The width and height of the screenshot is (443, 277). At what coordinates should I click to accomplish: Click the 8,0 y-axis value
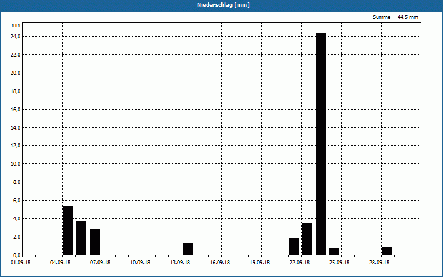pyautogui.click(x=17, y=182)
